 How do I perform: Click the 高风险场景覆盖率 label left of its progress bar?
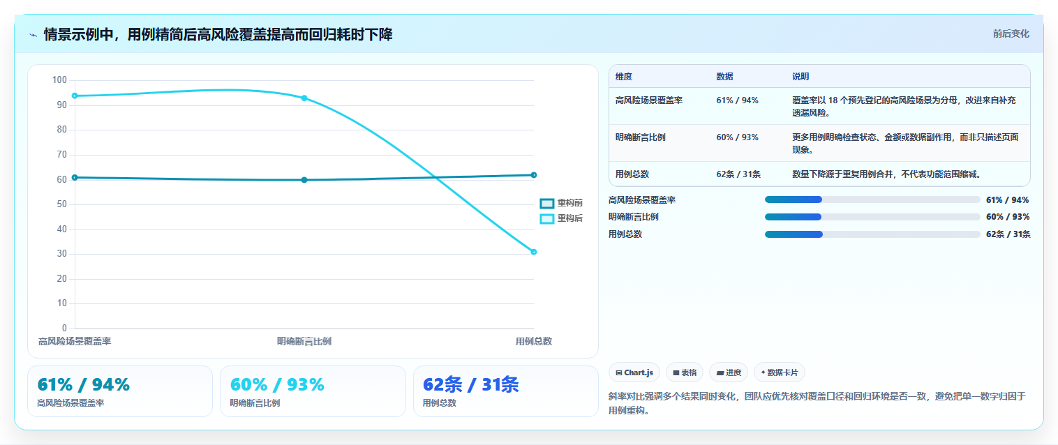(x=642, y=199)
